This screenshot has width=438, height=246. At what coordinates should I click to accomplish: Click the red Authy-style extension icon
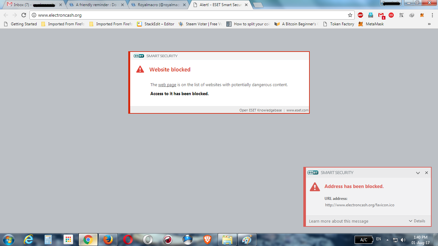(391, 15)
